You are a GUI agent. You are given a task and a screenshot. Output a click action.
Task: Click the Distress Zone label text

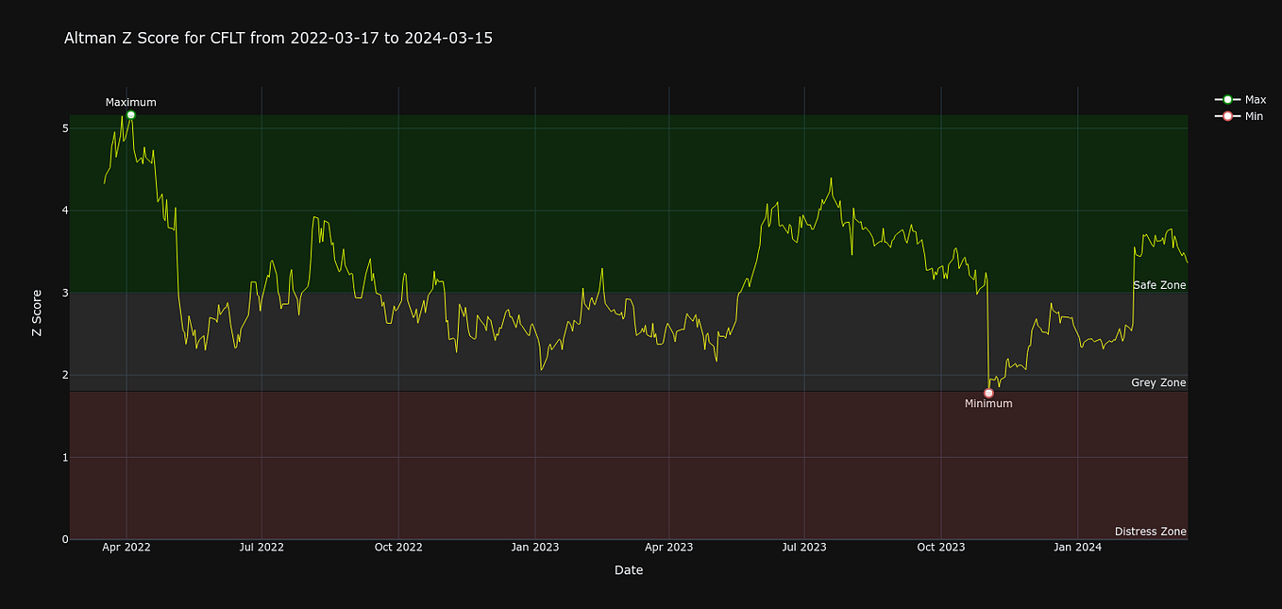click(1152, 532)
